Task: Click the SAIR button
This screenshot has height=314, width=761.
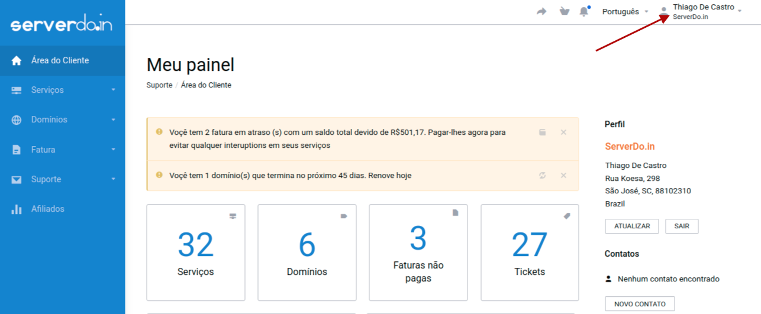Action: [681, 226]
